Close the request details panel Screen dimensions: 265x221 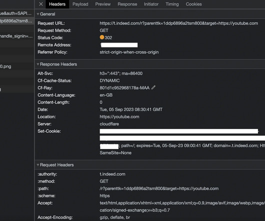(x=41, y=4)
